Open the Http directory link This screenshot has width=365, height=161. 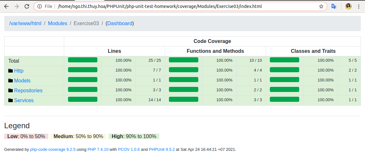19,71
